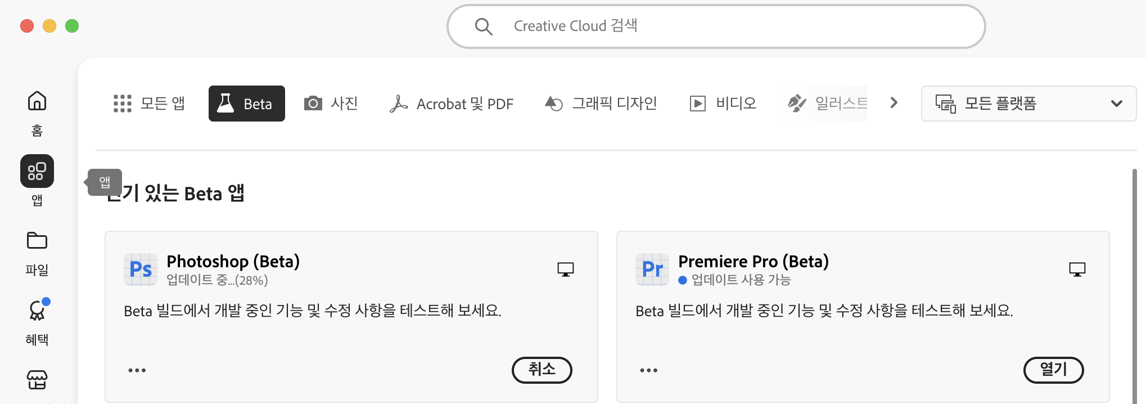Switch to the Acrobat 및 PDF tab
This screenshot has height=404, width=1146.
(452, 104)
